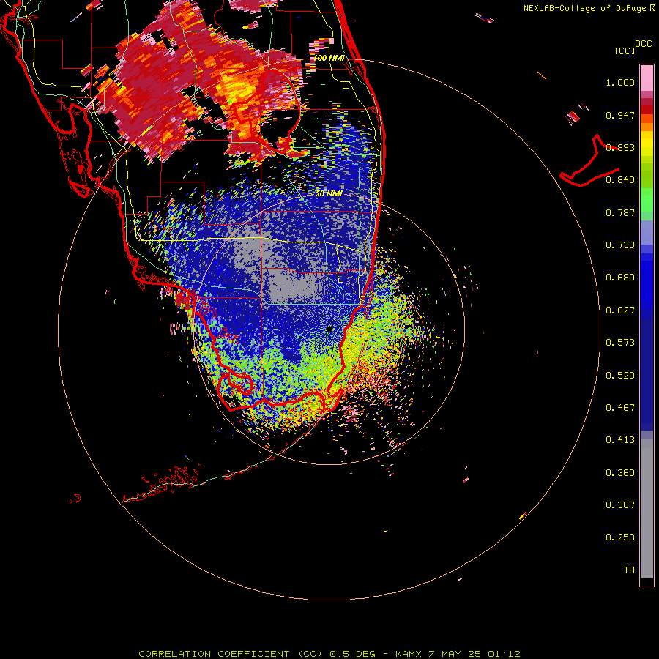Click the 0.520 color bar value
Image resolution: width=659 pixels, height=659 pixels.
tap(620, 376)
